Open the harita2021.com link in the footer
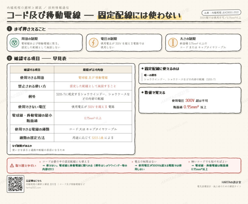 (33, 188)
